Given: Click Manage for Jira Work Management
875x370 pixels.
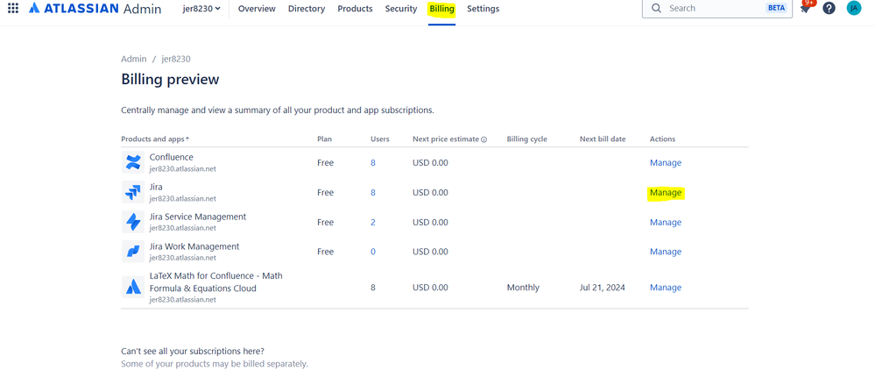Looking at the screenshot, I should (x=665, y=252).
